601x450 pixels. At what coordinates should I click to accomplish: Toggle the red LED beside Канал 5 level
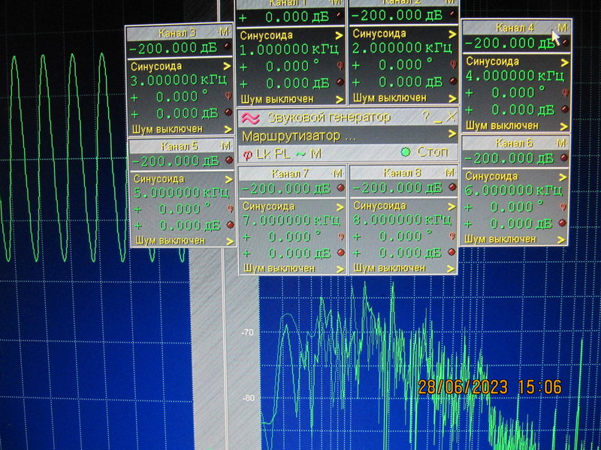(229, 160)
